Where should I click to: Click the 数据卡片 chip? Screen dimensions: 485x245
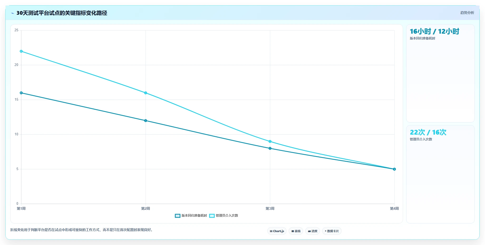pyautogui.click(x=332, y=231)
